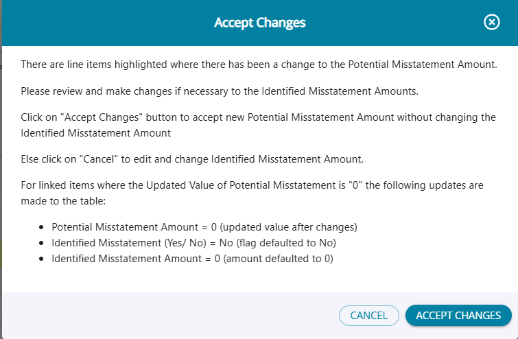518x339 pixels.
Task: Click empty teal header left of the title
Action: click(x=103, y=23)
